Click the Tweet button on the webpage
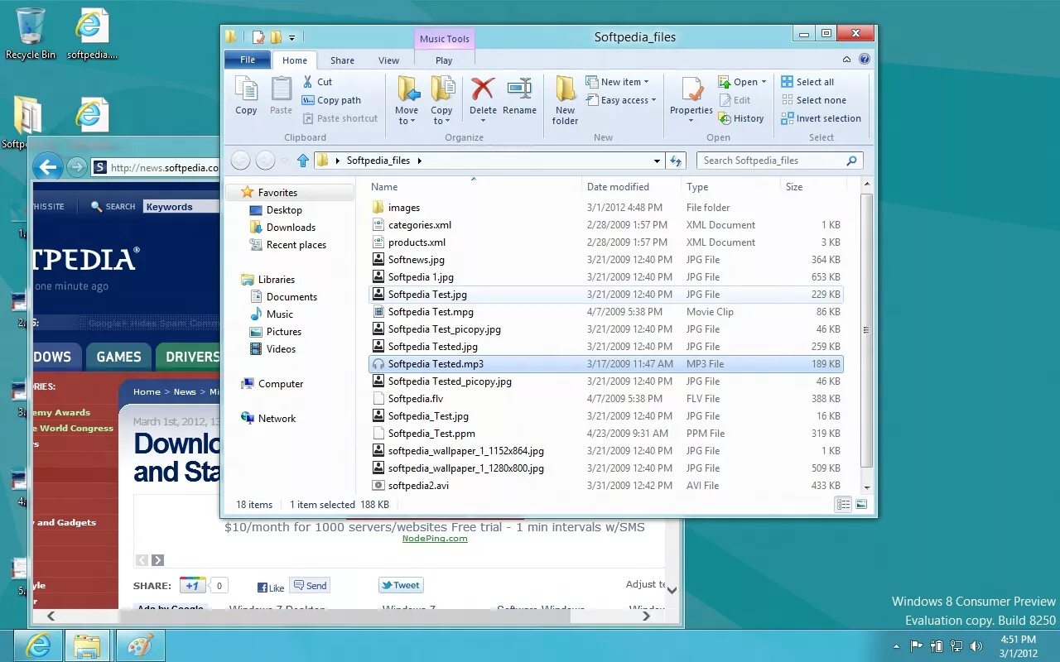1060x662 pixels. (x=400, y=585)
